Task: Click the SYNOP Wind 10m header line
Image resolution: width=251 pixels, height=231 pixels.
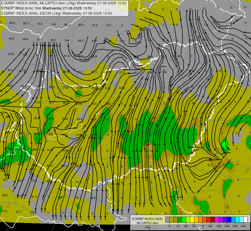Action: [x=46, y=8]
